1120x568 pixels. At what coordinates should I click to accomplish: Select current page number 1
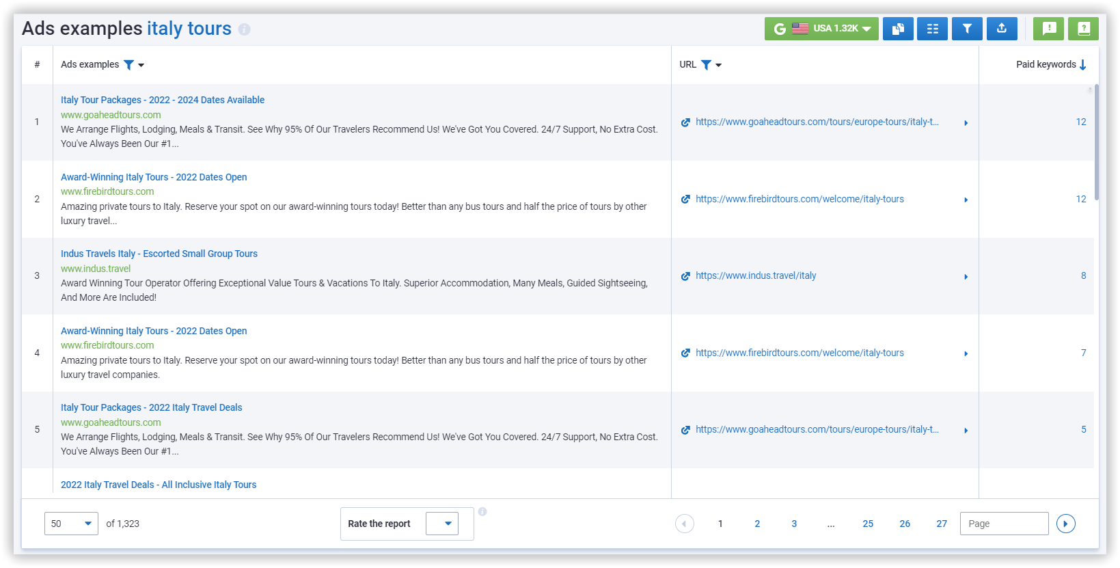point(720,524)
